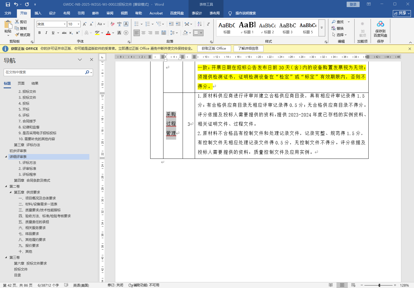414x288 pixels.
Task: Shrink font size with the smaller A icon
Action: (x=91, y=24)
